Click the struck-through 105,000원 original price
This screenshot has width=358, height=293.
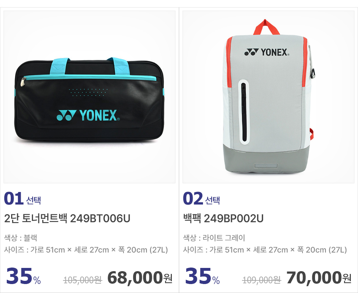(x=83, y=280)
